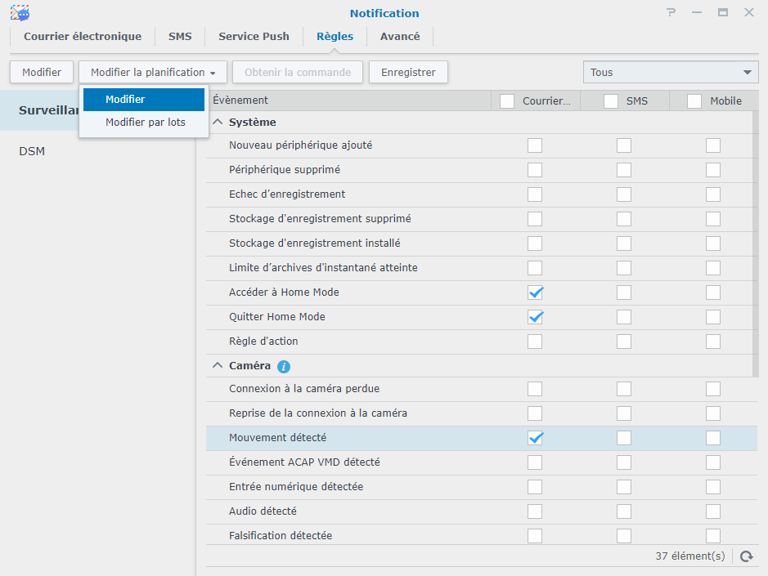The height and width of the screenshot is (576, 768).
Task: Choose Modifier par lots menu entry
Action: coord(145,123)
